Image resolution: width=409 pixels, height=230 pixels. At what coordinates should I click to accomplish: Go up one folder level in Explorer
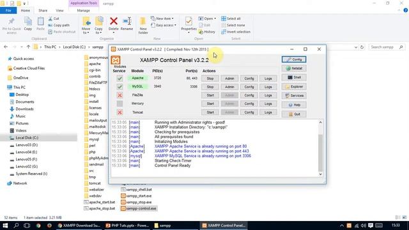(28, 47)
